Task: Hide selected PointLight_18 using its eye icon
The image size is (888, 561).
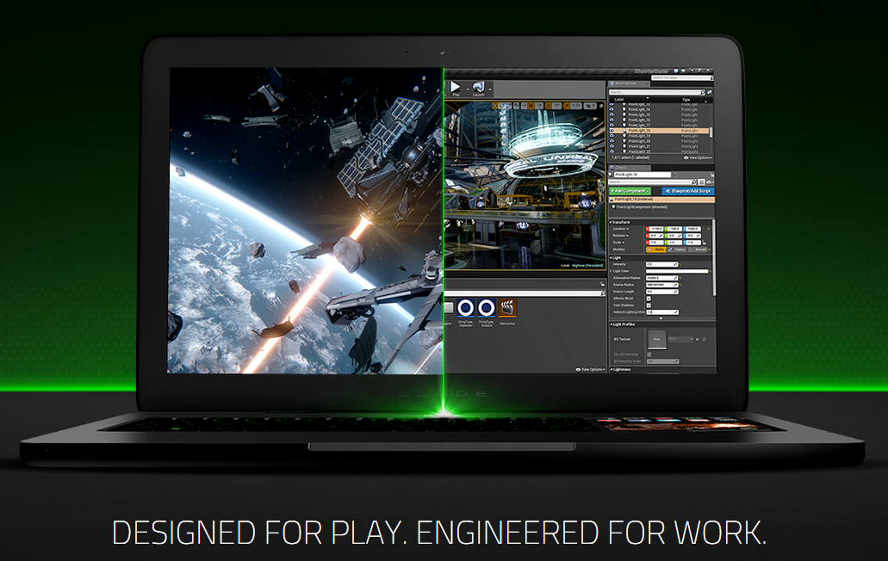Action: [612, 131]
